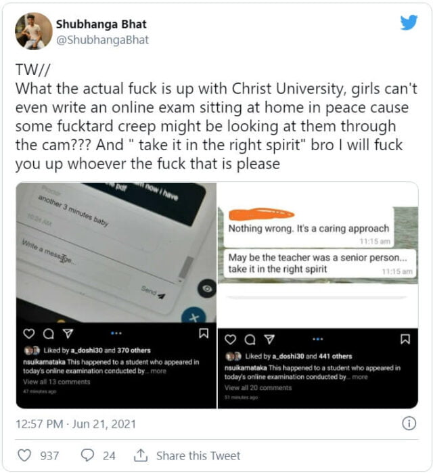
Task: Expand 'more' in the right post caption
Action: [x=360, y=377]
